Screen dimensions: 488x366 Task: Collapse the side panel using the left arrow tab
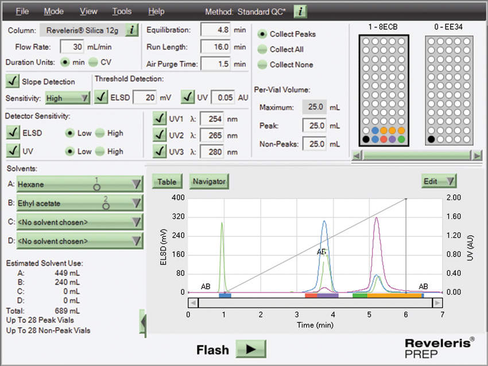click(142, 322)
